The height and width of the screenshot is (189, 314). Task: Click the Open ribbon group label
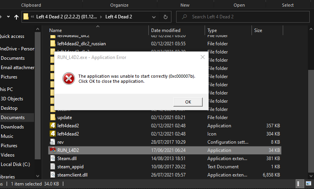tap(239, 5)
